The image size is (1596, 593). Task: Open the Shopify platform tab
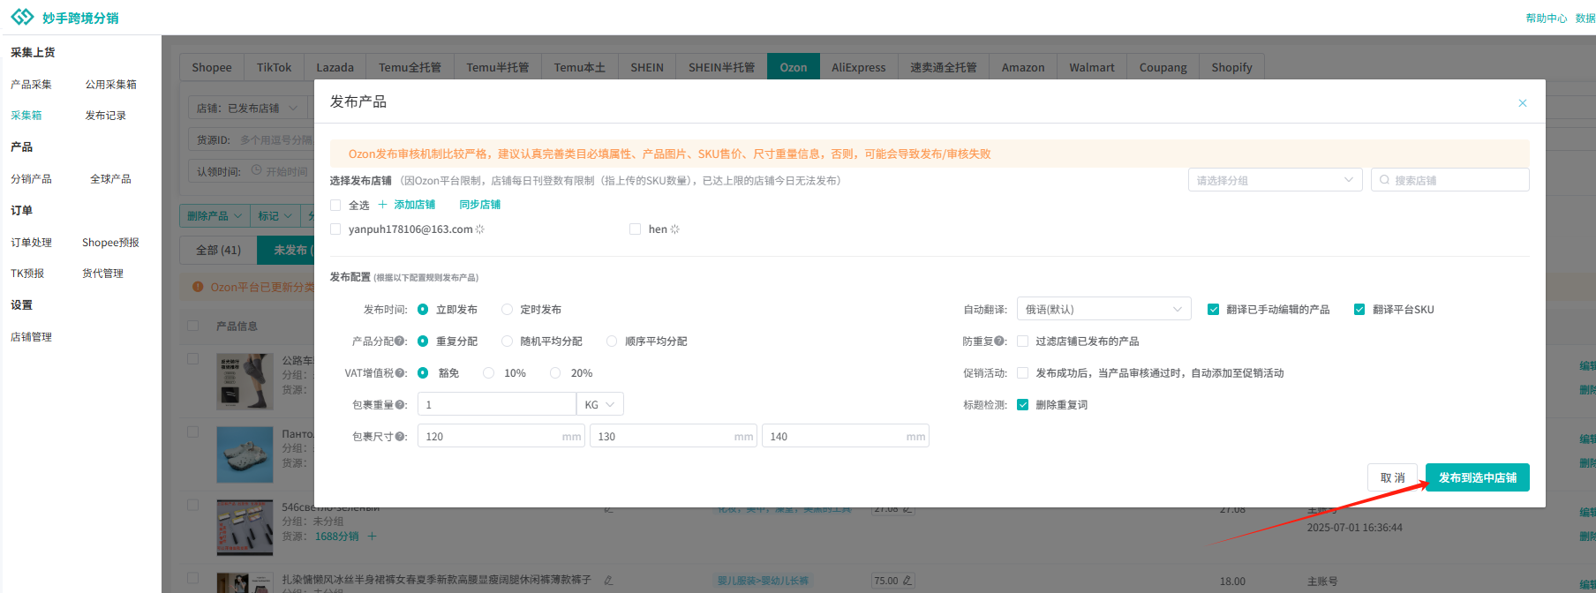click(1231, 68)
